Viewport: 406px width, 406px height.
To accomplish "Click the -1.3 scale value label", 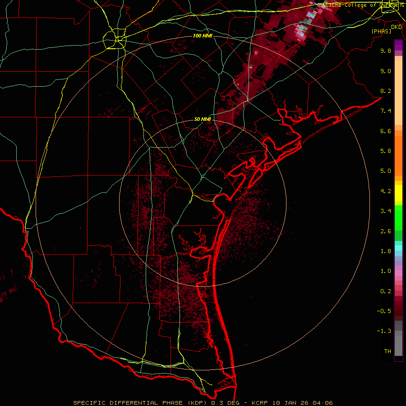I will [x=384, y=331].
